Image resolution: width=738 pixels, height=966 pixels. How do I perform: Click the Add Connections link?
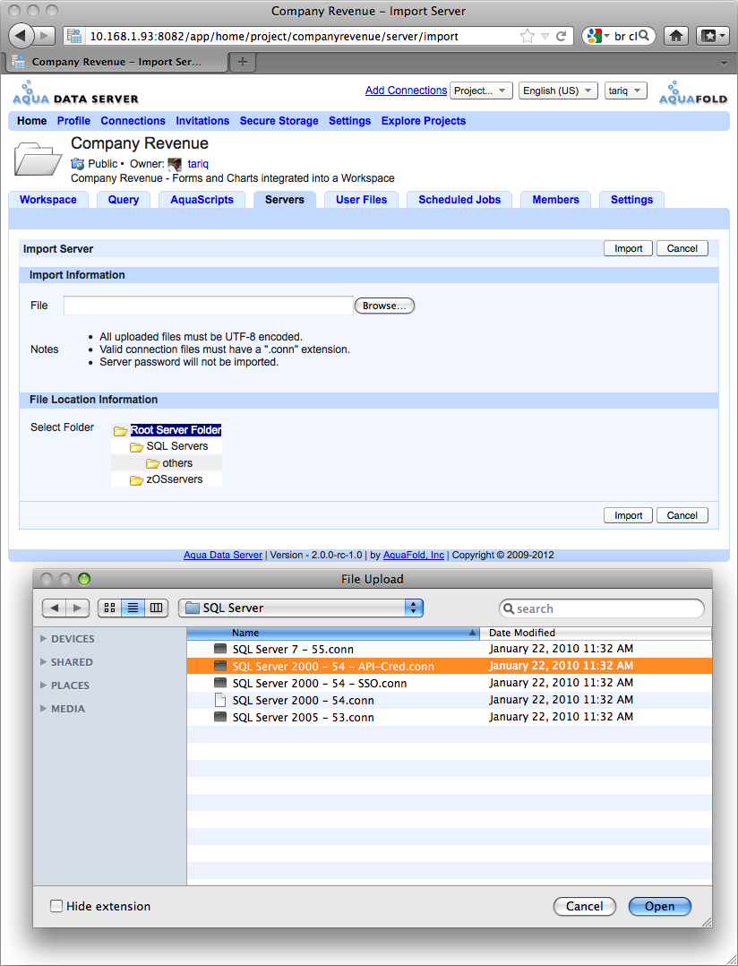407,90
